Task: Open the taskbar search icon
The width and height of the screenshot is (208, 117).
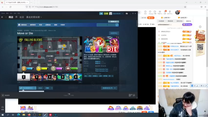Action: click(8, 115)
